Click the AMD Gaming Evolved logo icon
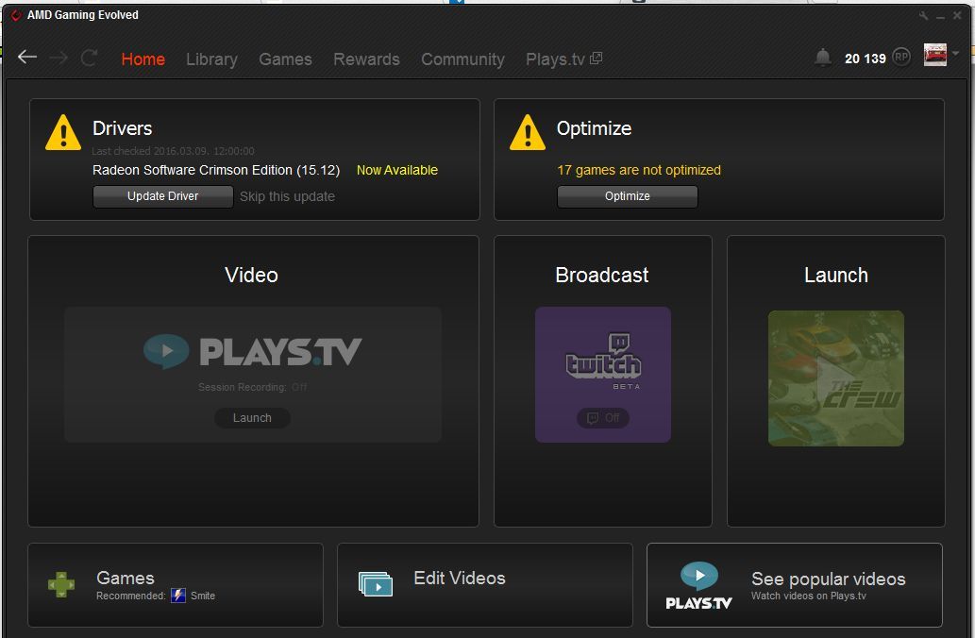Screen dimensions: 975x638 point(16,15)
